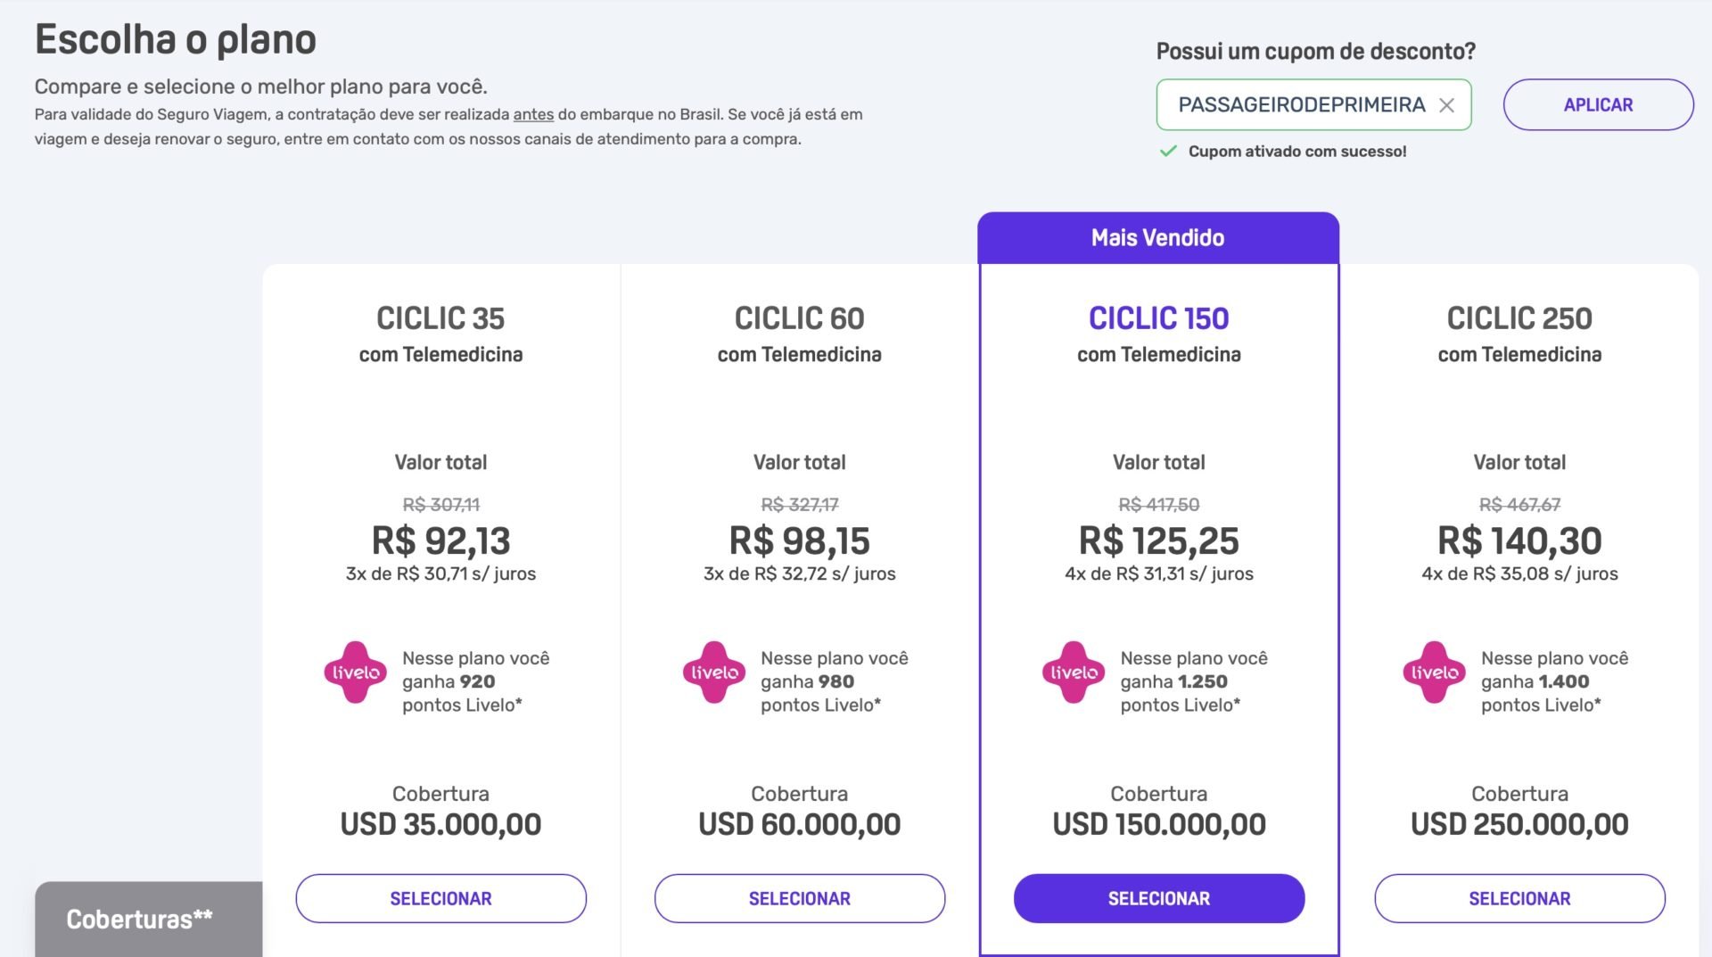Image resolution: width=1712 pixels, height=957 pixels.
Task: Click the Livelo logo in the CICLIC 150 plan
Action: (1074, 672)
